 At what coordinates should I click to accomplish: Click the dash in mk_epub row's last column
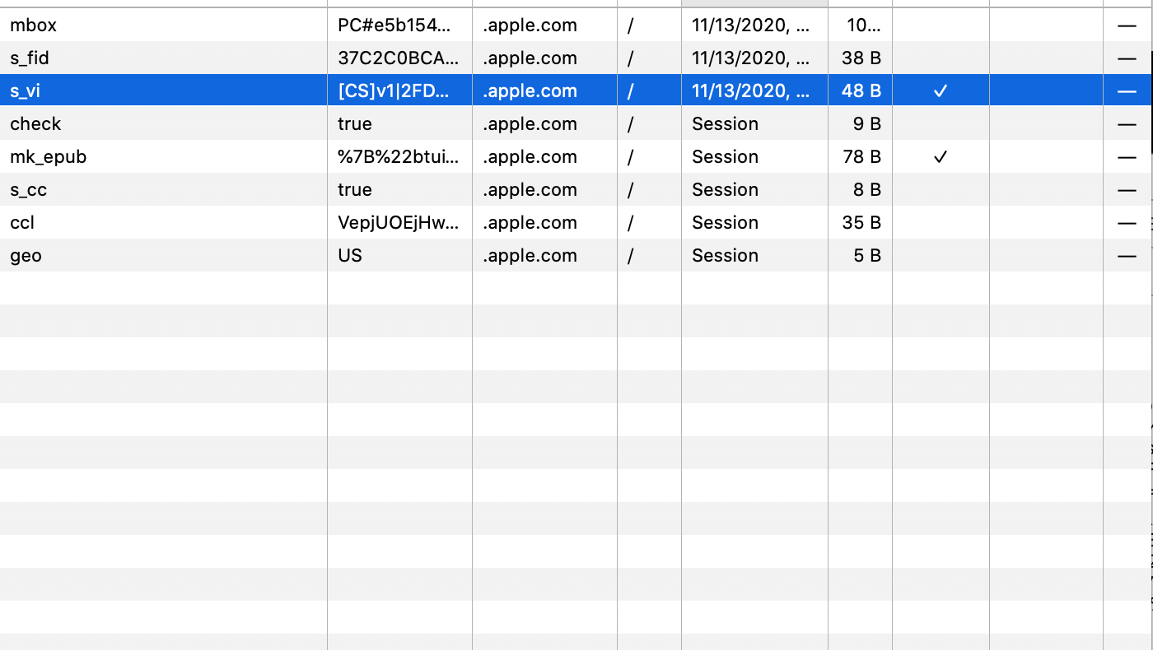coord(1127,157)
